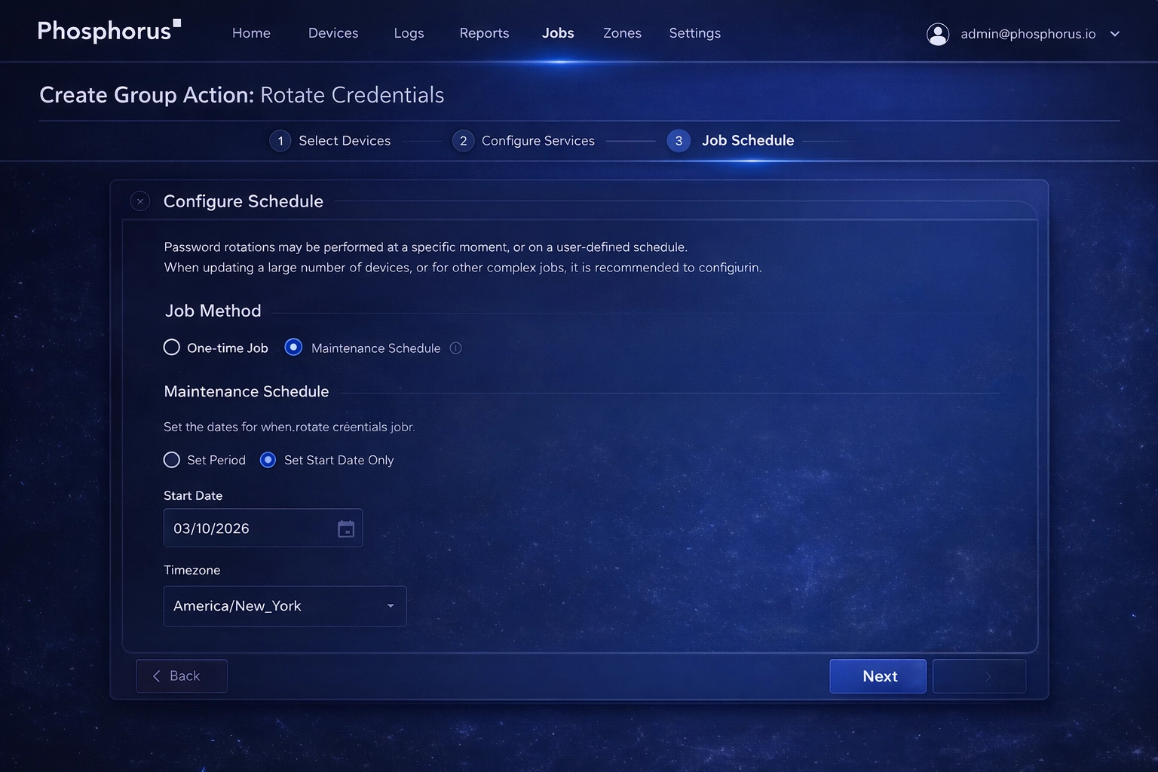Click step 1 Select Devices indicator circle
The width and height of the screenshot is (1158, 772).
[280, 141]
